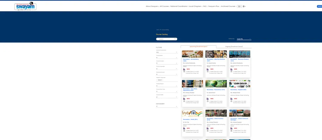Click the blue Sign In button
Viewport: 322px width, 140px height.
coord(319,6)
